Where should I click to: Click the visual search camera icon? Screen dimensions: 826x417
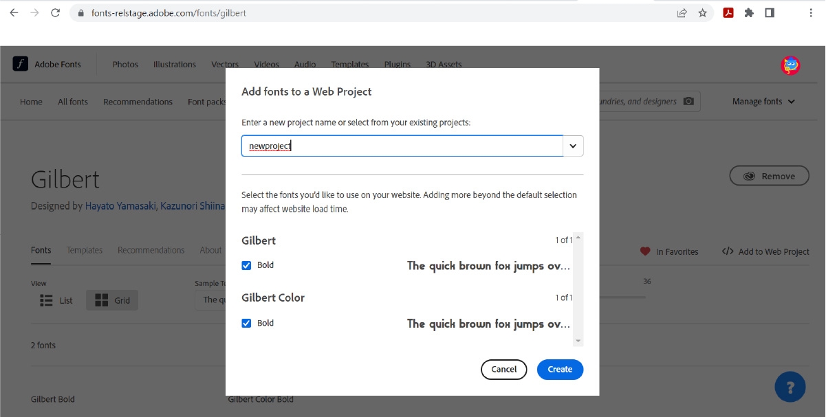pyautogui.click(x=688, y=102)
